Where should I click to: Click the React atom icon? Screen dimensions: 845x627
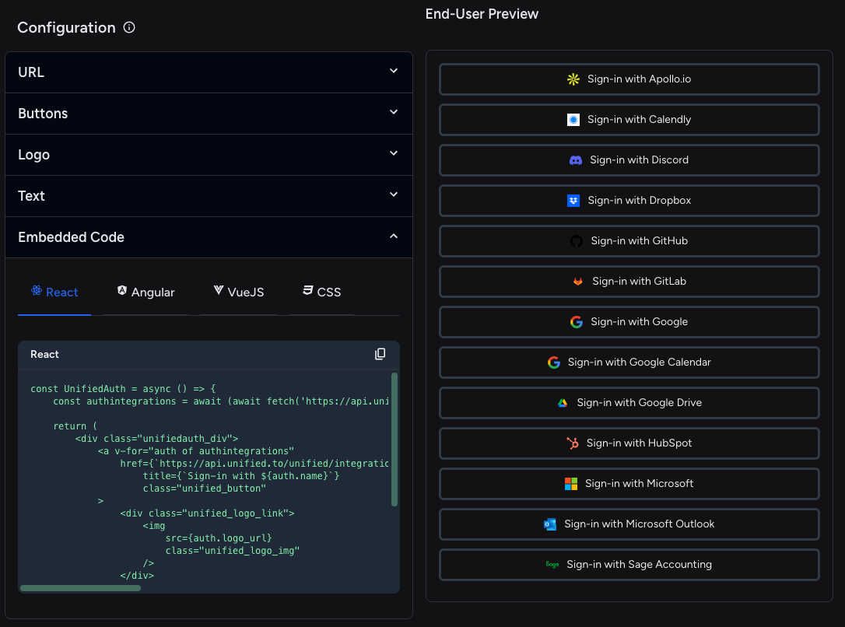pos(36,291)
